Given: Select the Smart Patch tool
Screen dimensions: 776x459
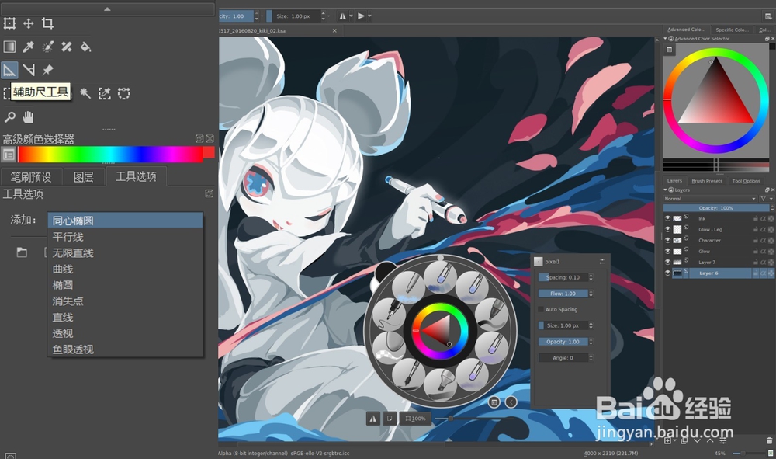Looking at the screenshot, I should (66, 47).
